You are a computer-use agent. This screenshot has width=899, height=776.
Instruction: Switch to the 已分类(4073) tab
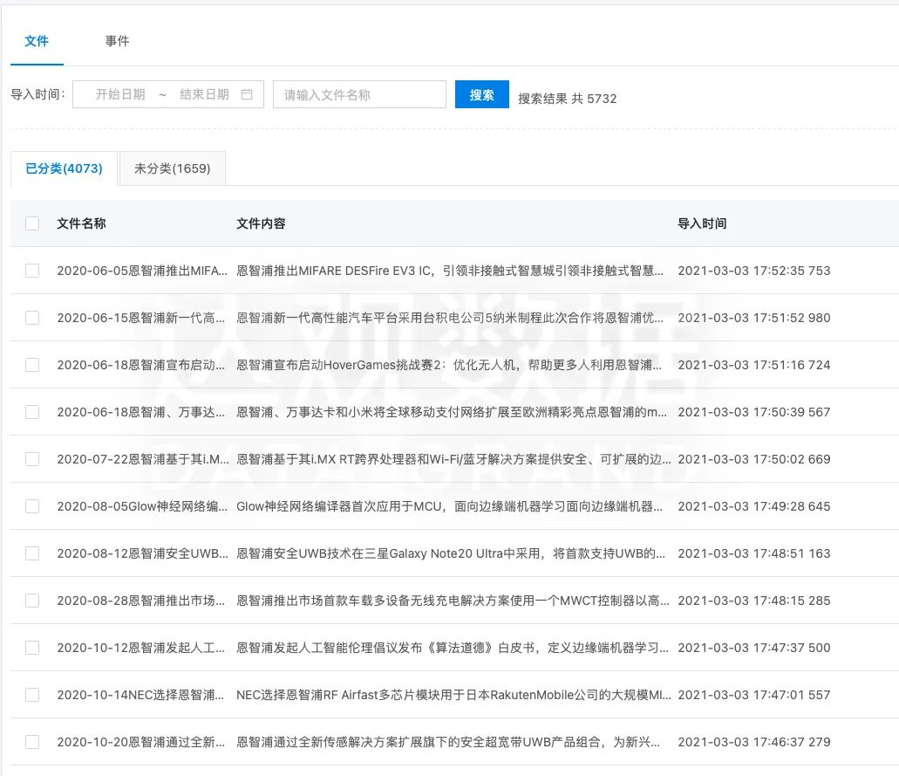click(64, 169)
